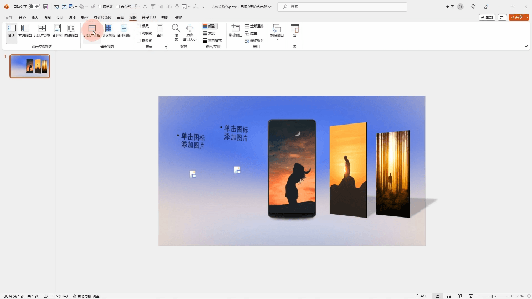Image resolution: width=532 pixels, height=299 pixels.
Task: Expand the Customize Quick Access Toolbar arrow
Action: click(203, 7)
